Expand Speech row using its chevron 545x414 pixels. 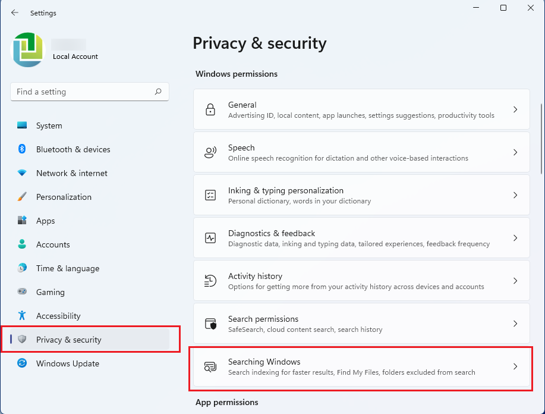coord(515,152)
